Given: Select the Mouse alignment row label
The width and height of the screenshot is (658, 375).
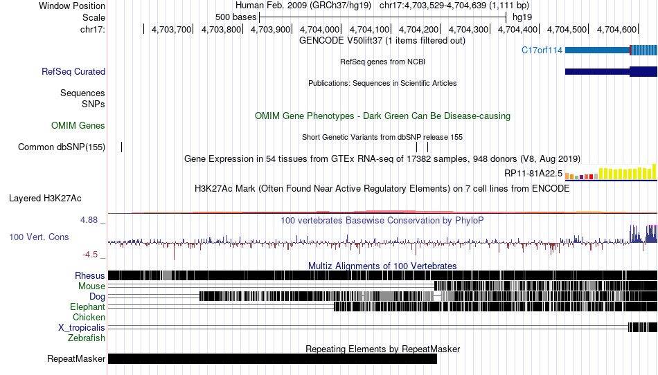Looking at the screenshot, I should [91, 286].
